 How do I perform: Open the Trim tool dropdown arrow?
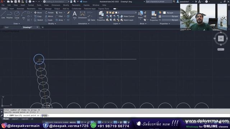point(64,13)
